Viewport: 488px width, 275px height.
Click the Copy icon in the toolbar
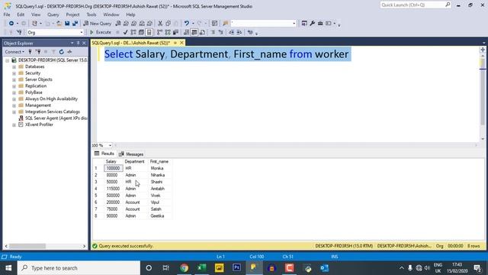pyautogui.click(x=168, y=24)
